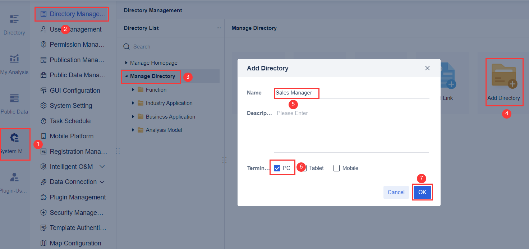
Task: Click the Security Management shield icon
Action: [x=43, y=213]
